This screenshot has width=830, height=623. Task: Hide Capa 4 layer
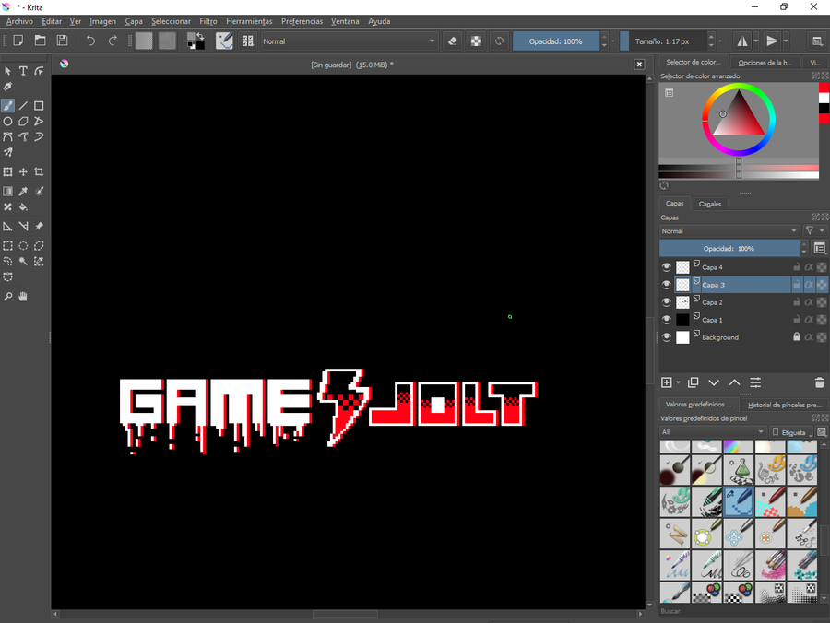[x=667, y=267]
